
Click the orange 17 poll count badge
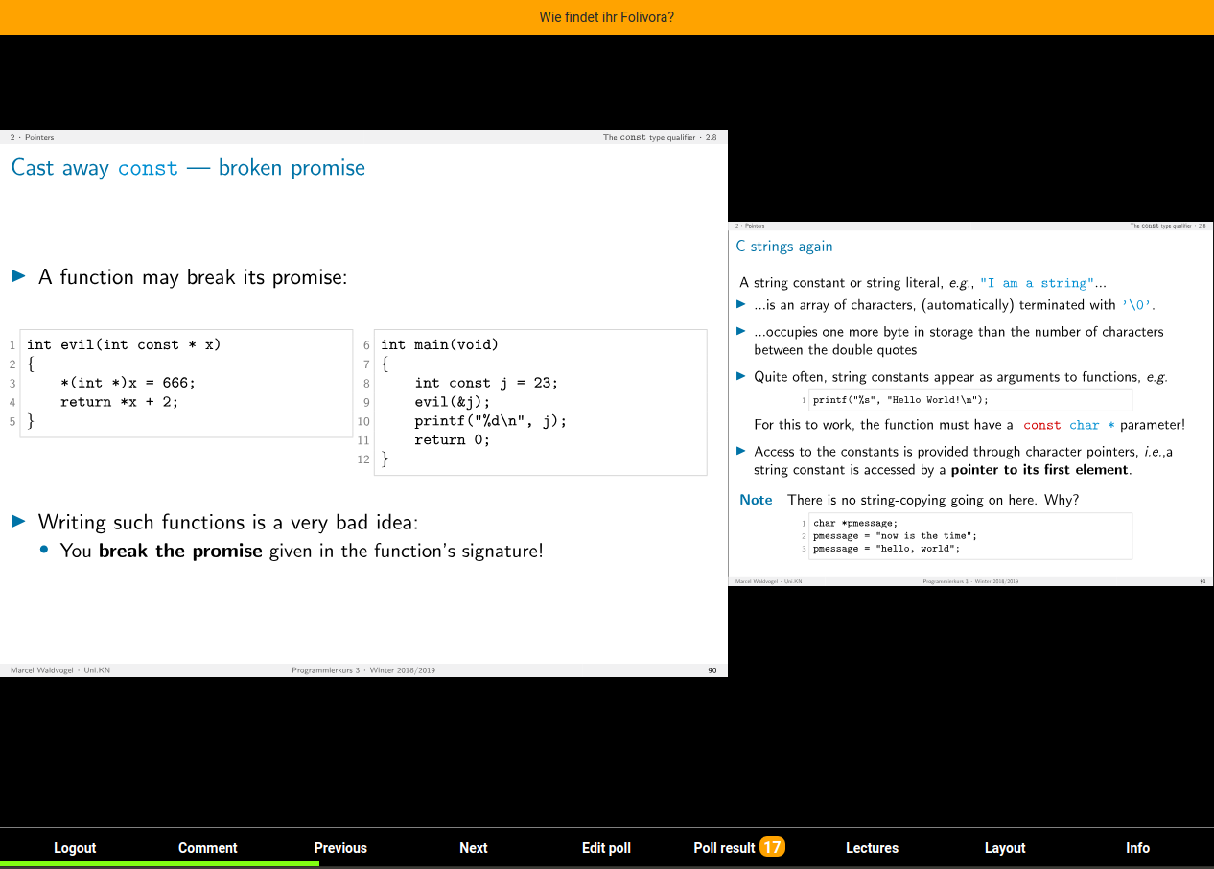click(772, 847)
